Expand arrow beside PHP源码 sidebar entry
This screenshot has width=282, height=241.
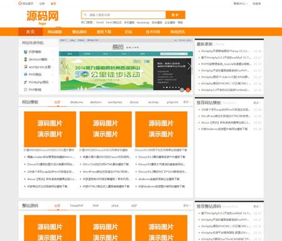[53, 74]
